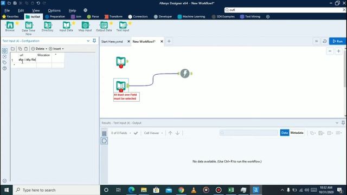Clear the tool search box
This screenshot has height=195, width=347.
tap(344, 10)
